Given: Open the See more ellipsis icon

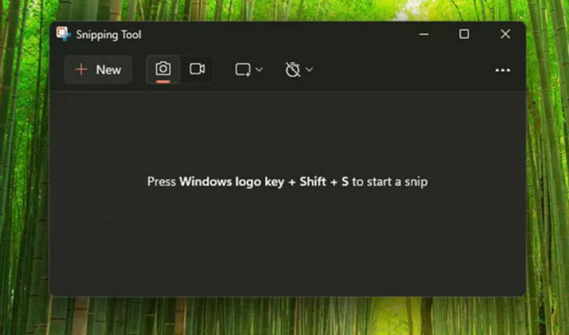Looking at the screenshot, I should click(x=503, y=69).
